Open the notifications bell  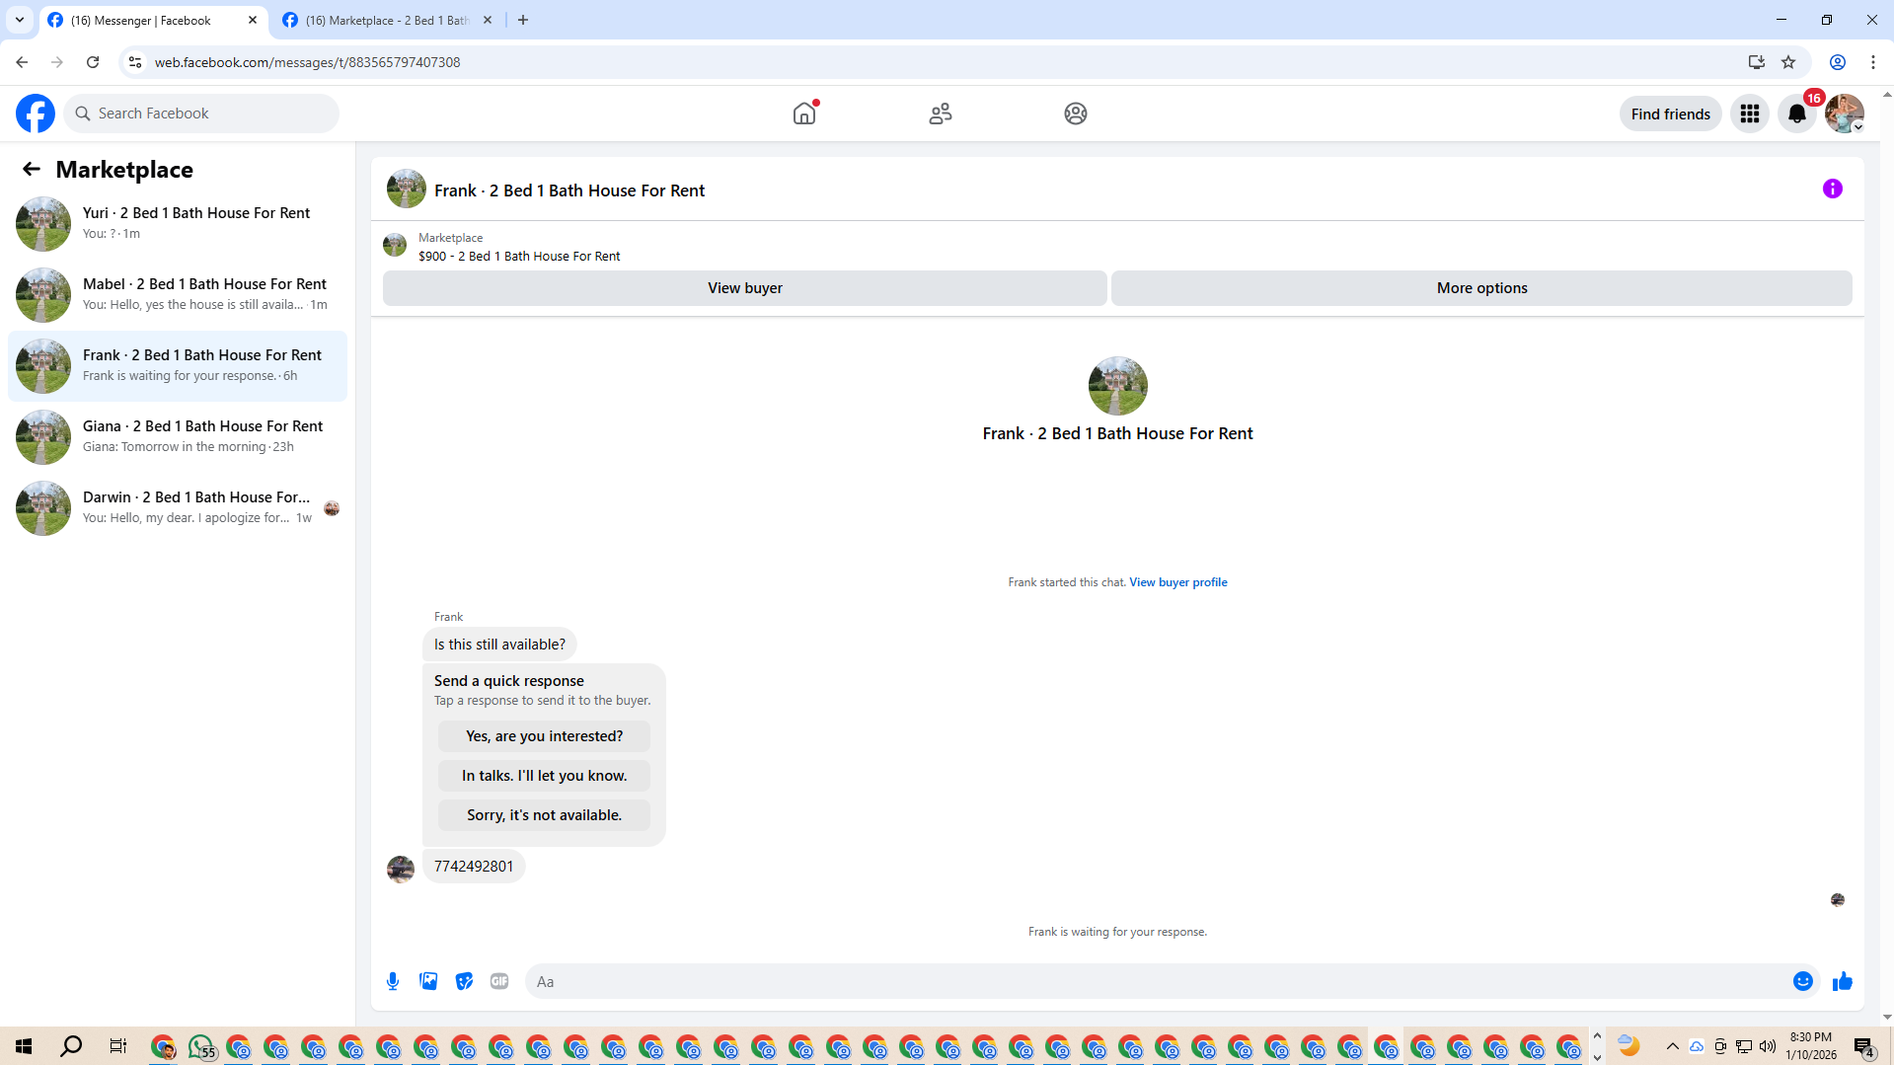click(x=1797, y=114)
